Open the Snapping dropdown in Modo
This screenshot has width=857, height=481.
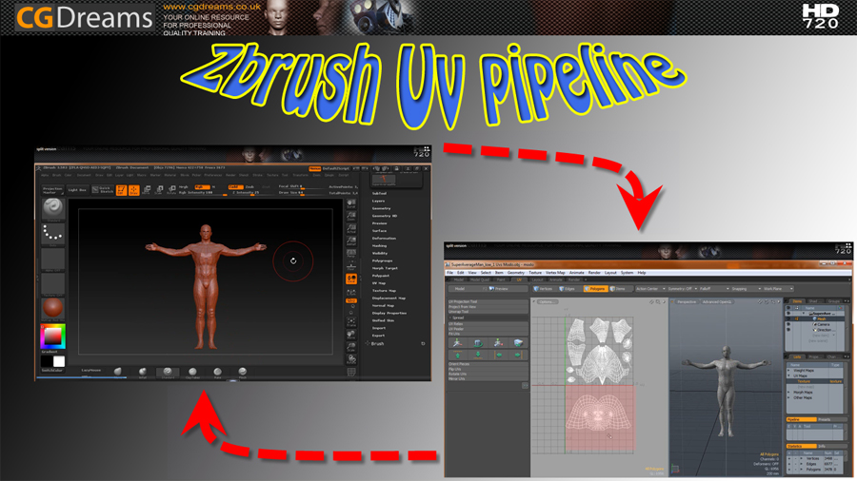point(746,288)
